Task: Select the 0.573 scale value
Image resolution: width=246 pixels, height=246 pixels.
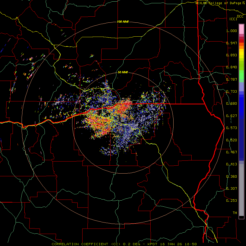Action: 232,128
